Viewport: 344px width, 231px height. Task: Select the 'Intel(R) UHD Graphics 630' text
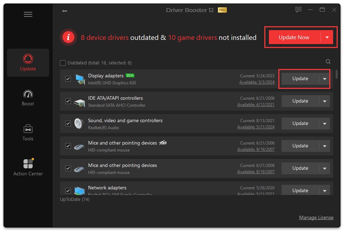click(112, 83)
